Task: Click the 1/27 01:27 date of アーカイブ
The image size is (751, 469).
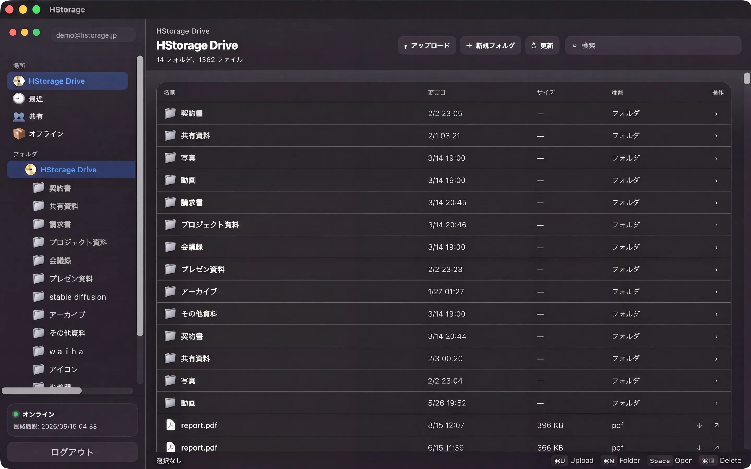Action: 446,292
